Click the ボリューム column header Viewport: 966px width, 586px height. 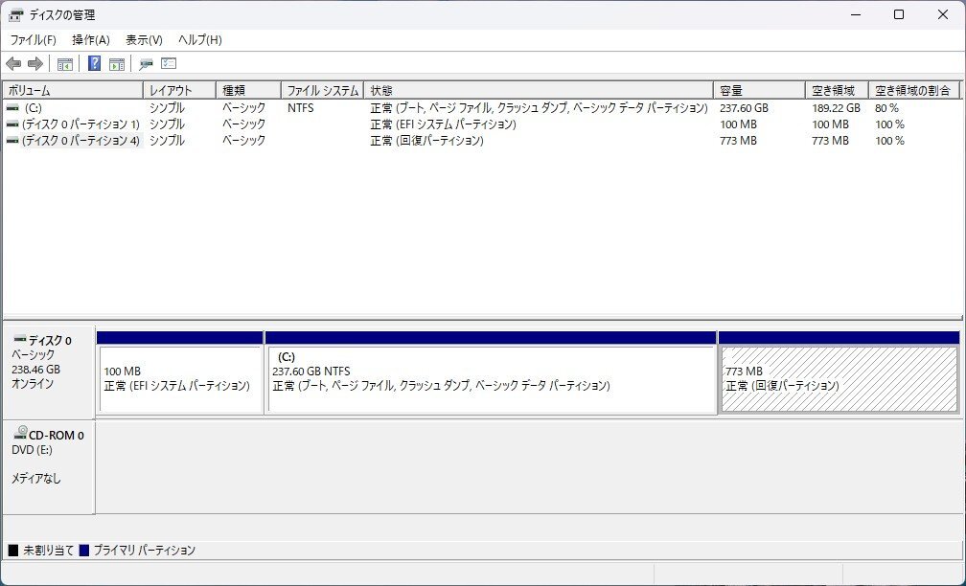coord(72,89)
